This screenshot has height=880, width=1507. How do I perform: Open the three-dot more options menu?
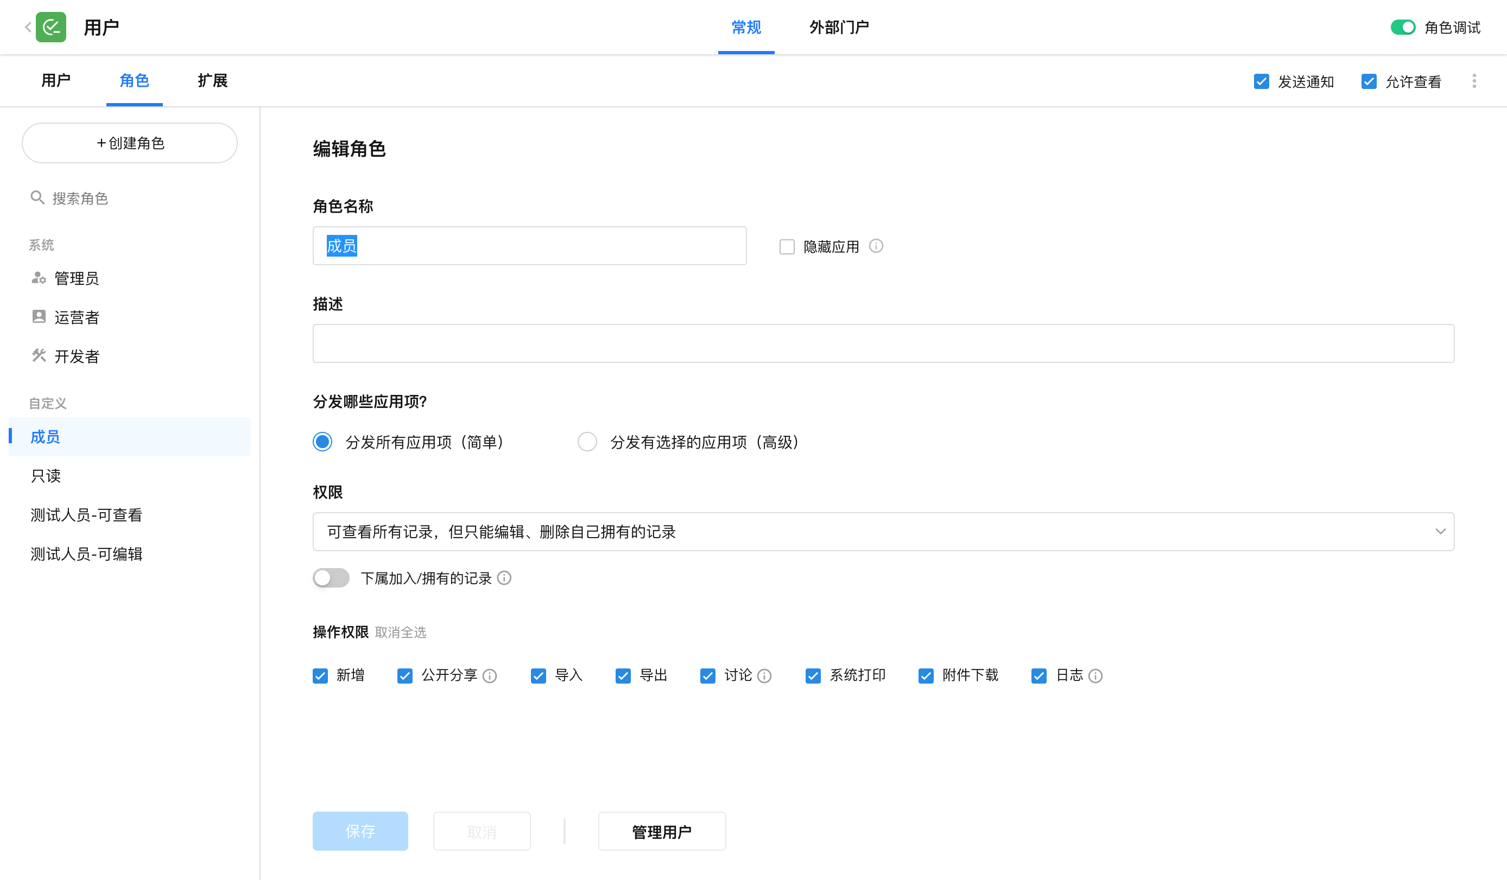(x=1473, y=81)
